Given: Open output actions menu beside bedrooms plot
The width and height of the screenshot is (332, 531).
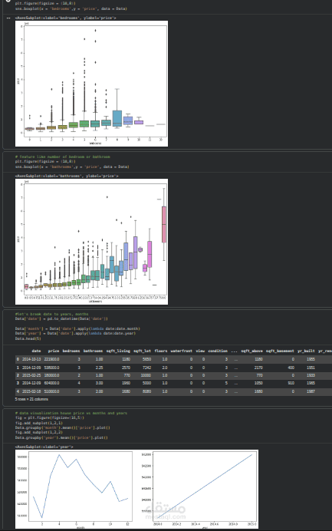Looking at the screenshot, I should pos(8,18).
